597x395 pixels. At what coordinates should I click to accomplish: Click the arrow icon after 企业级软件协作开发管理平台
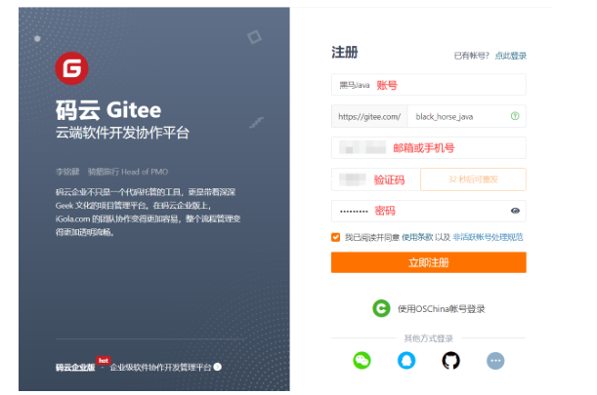coord(218,367)
